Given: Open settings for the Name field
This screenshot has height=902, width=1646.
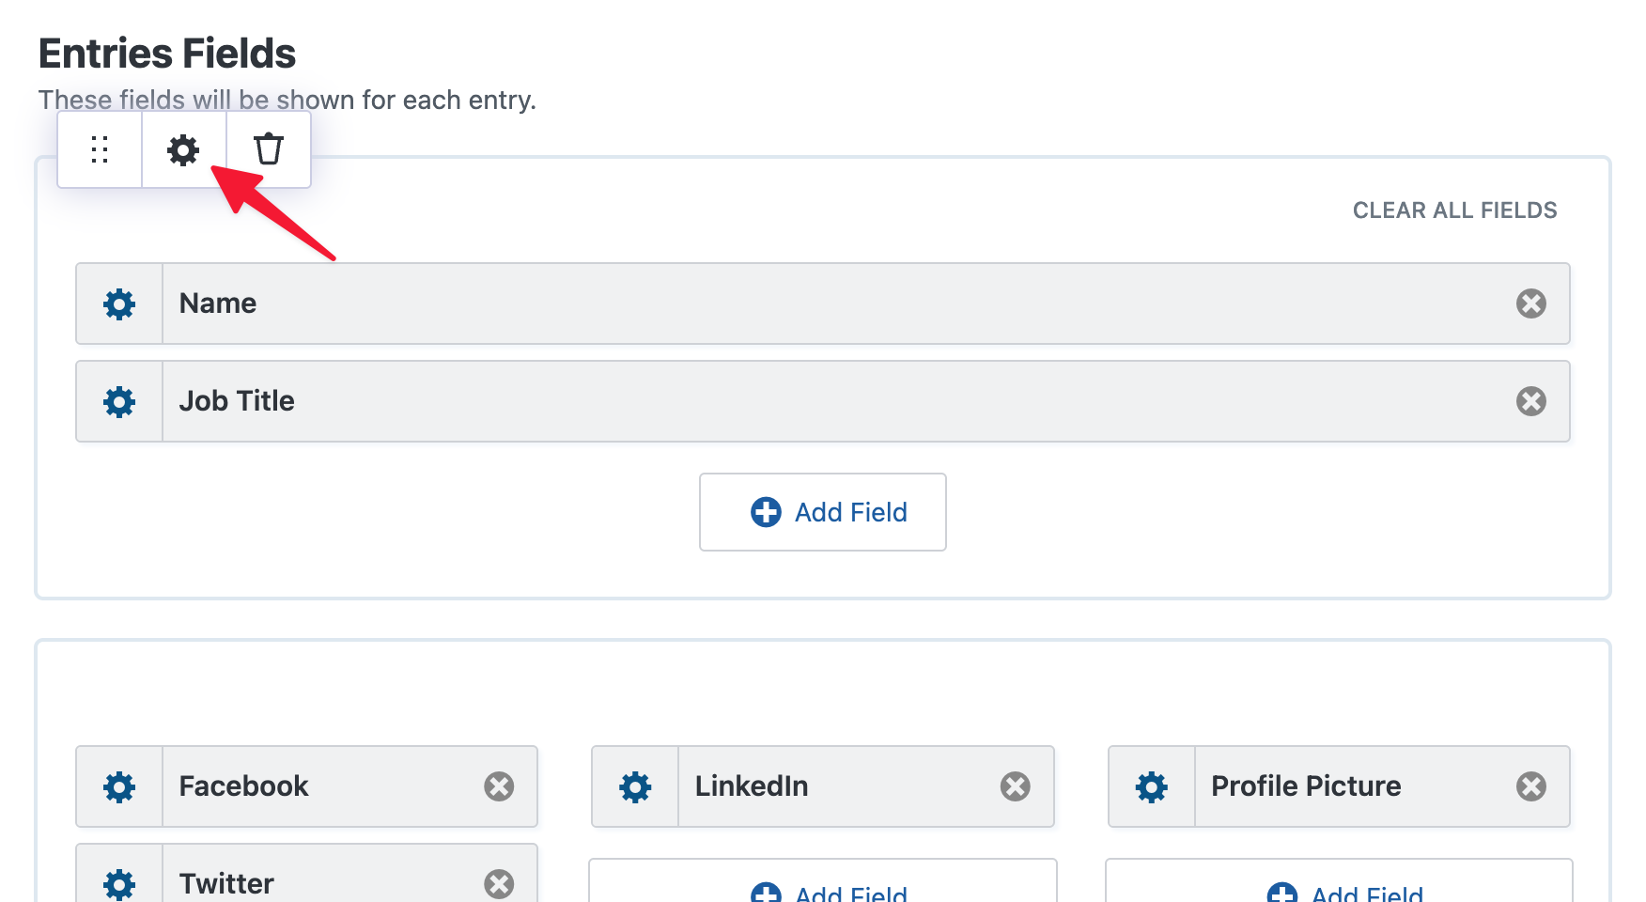Looking at the screenshot, I should tap(118, 303).
